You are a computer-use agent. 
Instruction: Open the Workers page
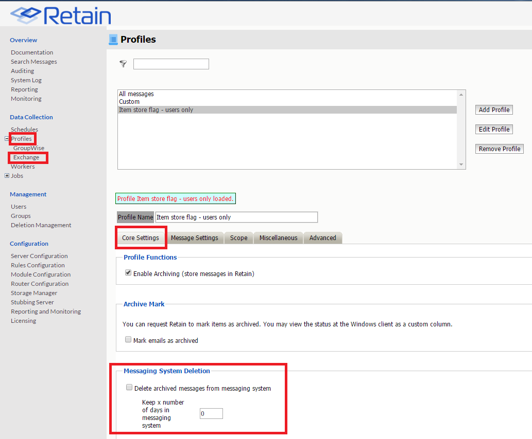tap(23, 167)
